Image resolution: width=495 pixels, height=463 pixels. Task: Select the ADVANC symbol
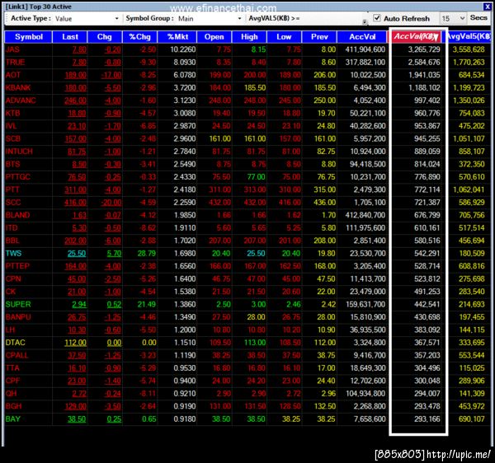(x=21, y=101)
